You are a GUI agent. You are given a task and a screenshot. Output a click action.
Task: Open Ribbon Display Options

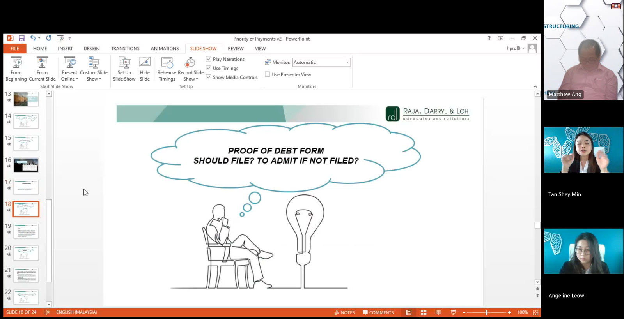click(500, 38)
